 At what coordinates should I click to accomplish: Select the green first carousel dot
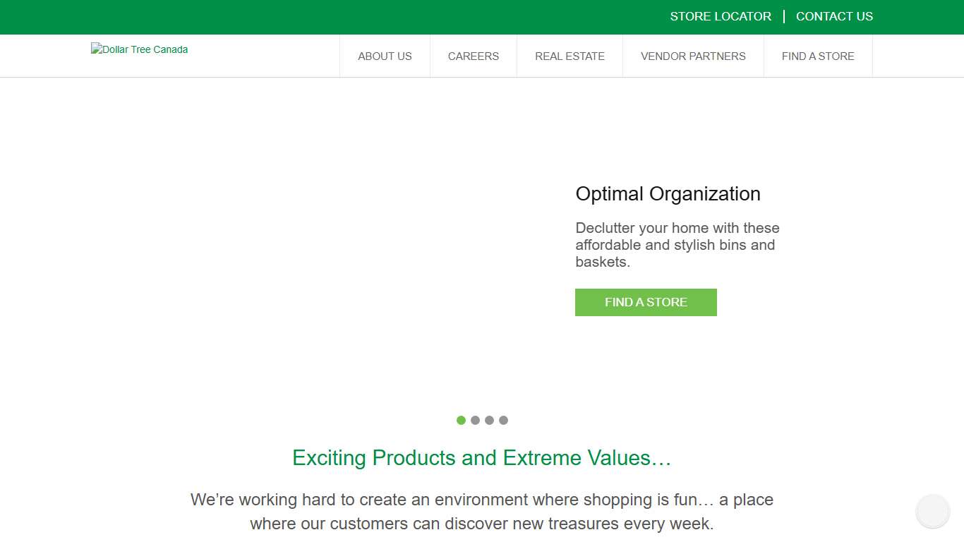pyautogui.click(x=461, y=421)
